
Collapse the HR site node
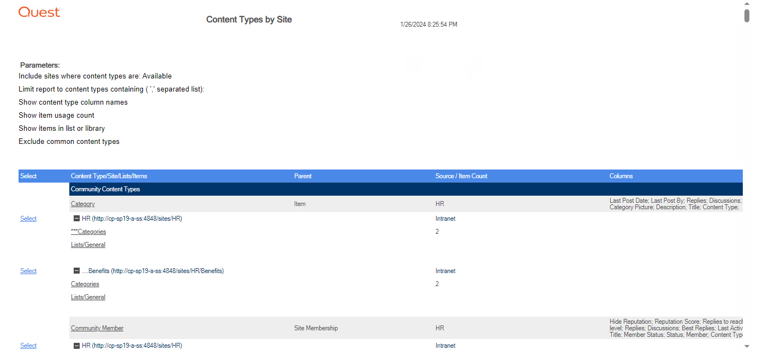tap(76, 218)
